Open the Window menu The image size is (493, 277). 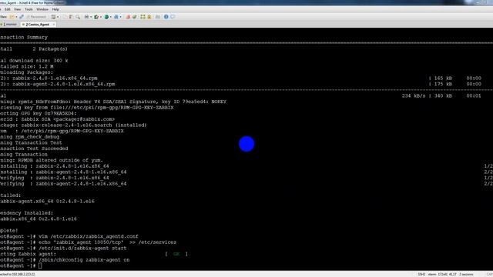[42, 9]
